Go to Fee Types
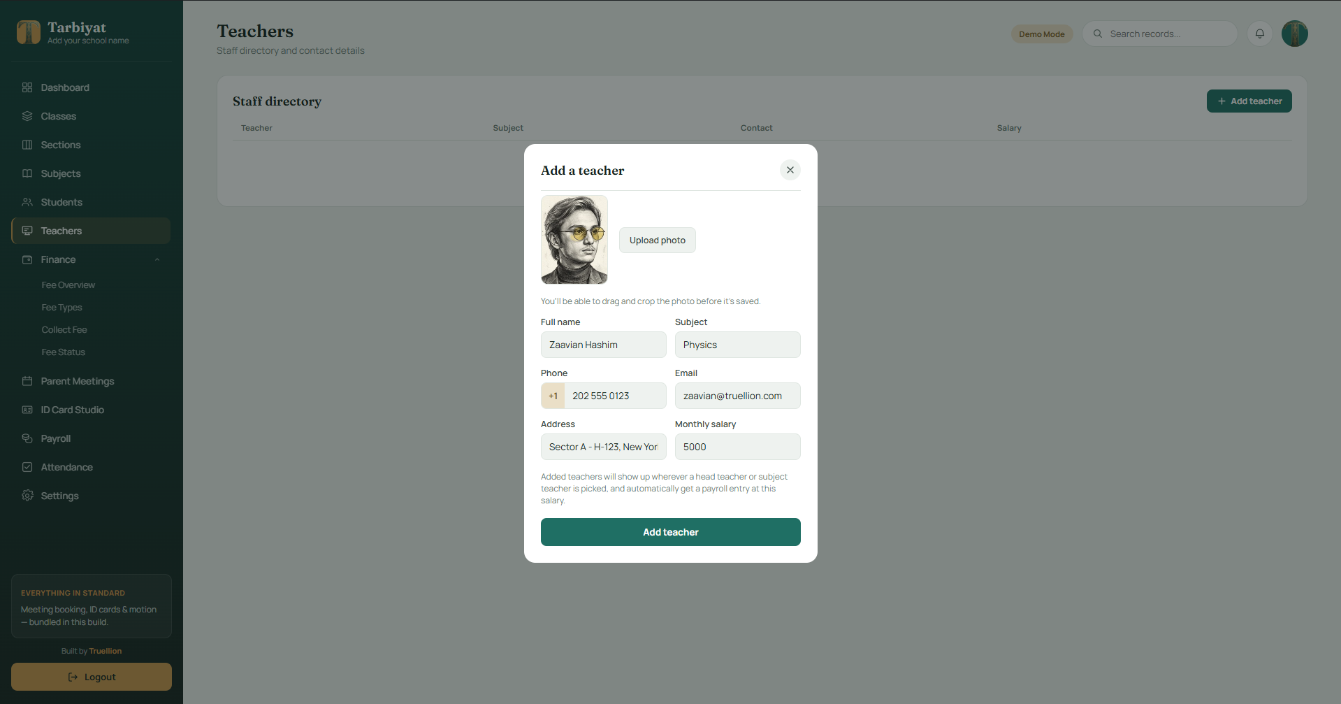The height and width of the screenshot is (704, 1341). 61,308
